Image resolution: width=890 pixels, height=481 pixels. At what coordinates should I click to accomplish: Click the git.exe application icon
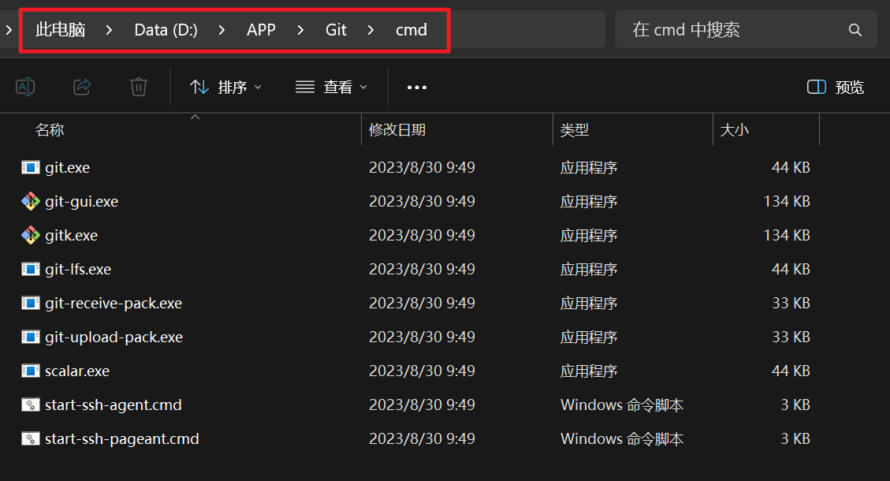click(x=29, y=167)
